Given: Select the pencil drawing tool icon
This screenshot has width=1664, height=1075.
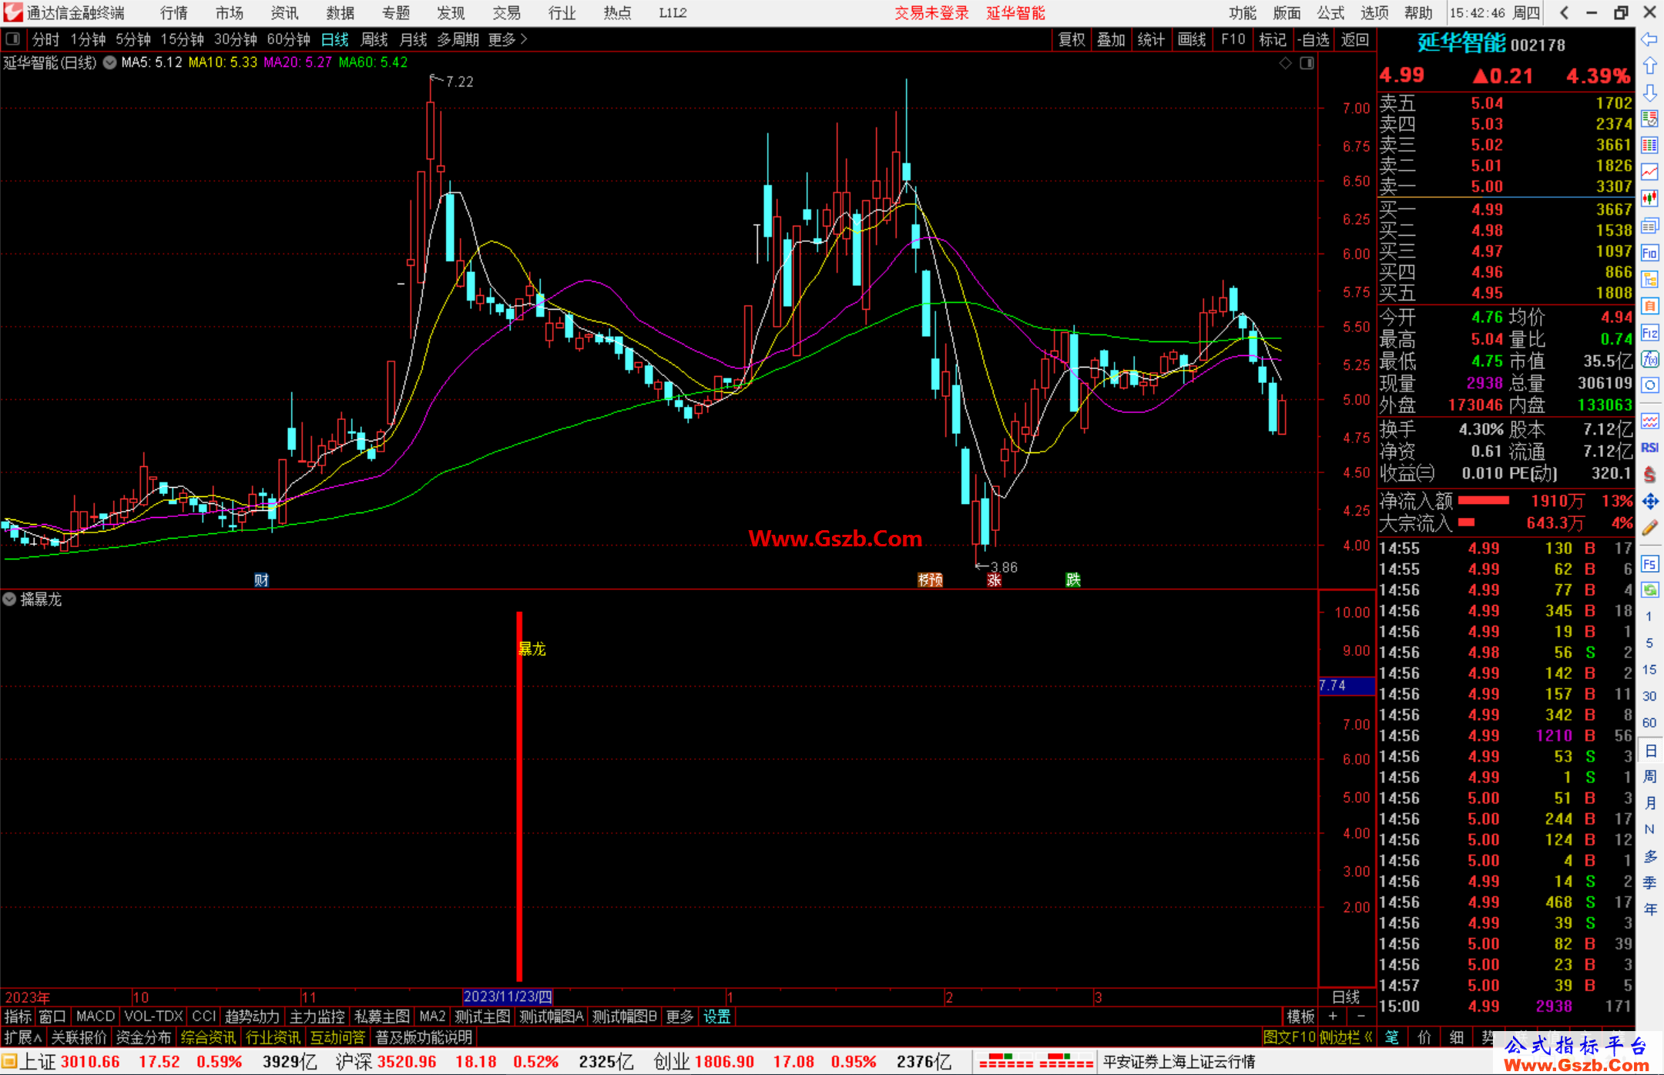Looking at the screenshot, I should (1649, 528).
